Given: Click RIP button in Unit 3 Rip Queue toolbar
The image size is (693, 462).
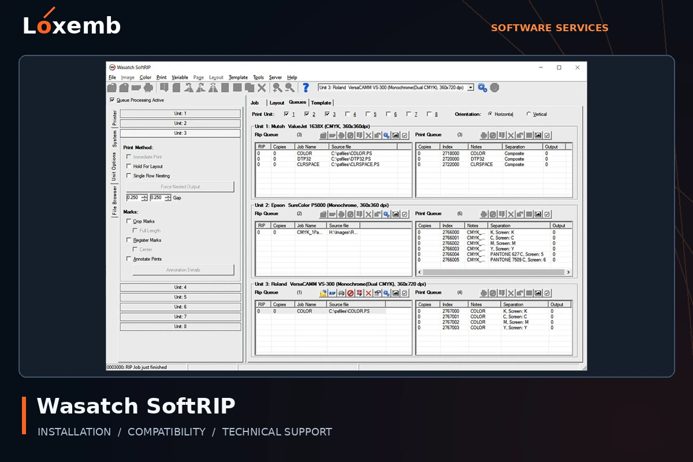Looking at the screenshot, I should tap(332, 293).
